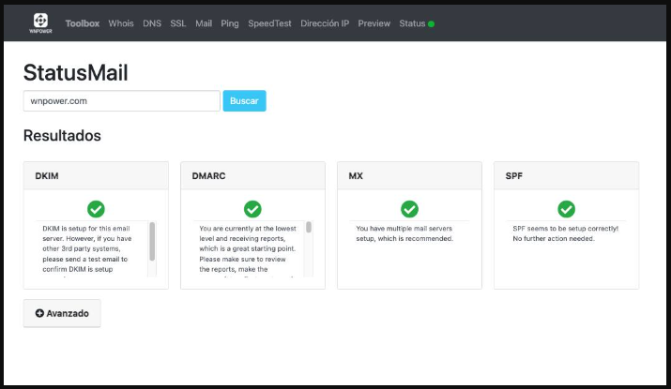Image resolution: width=671 pixels, height=389 pixels.
Task: Click the DMARC card scrollbar
Action: coord(309,228)
